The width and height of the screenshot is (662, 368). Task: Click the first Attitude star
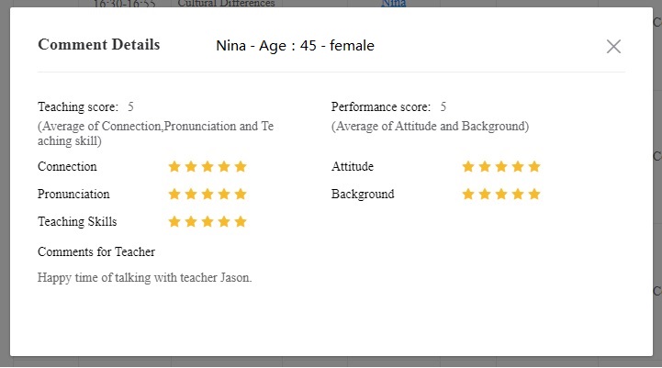click(468, 167)
